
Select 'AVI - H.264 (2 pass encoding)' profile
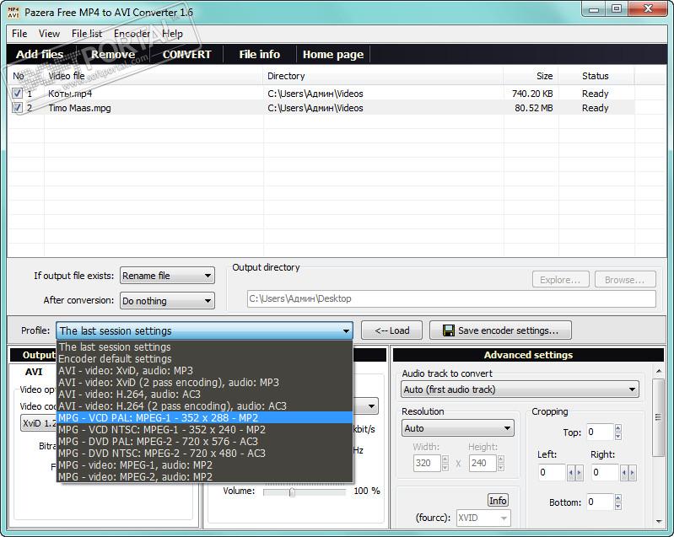[x=205, y=406]
